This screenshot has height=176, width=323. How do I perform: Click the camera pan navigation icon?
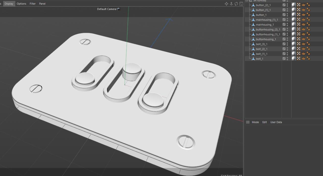pos(226,4)
